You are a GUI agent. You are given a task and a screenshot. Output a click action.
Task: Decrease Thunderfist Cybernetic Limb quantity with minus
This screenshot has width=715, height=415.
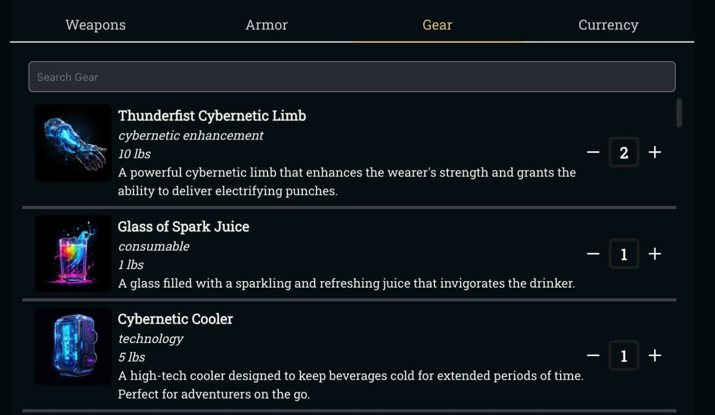pyautogui.click(x=593, y=152)
